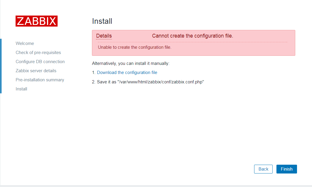The height and width of the screenshot is (187, 312).
Task: Select the Welcome step
Action: (x=25, y=43)
